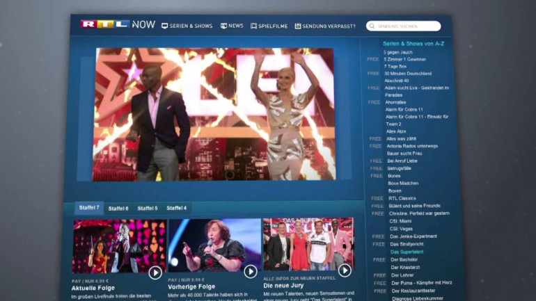Open Böse Mädchen in list
Viewport: 536px width, 301px height.
[x=403, y=184]
